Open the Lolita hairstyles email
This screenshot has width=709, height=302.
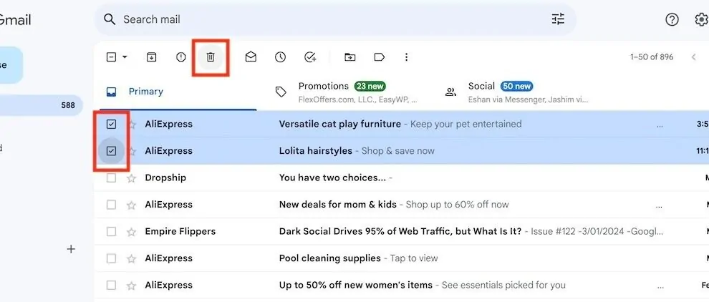tap(316, 151)
